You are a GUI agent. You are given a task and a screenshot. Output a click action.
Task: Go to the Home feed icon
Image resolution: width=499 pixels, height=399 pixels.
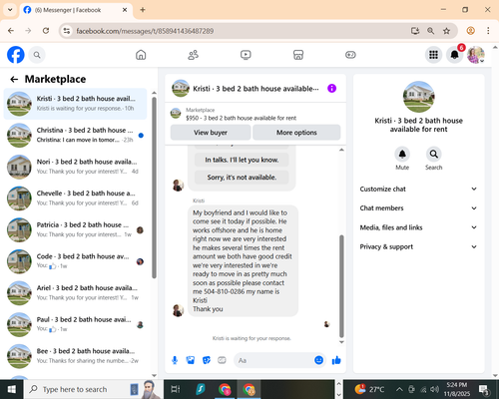coord(141,55)
